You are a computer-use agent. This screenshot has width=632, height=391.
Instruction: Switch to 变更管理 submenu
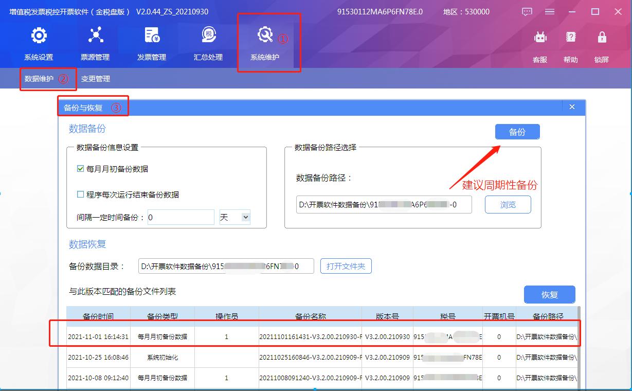97,79
